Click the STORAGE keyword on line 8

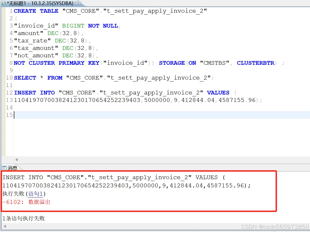(172, 63)
